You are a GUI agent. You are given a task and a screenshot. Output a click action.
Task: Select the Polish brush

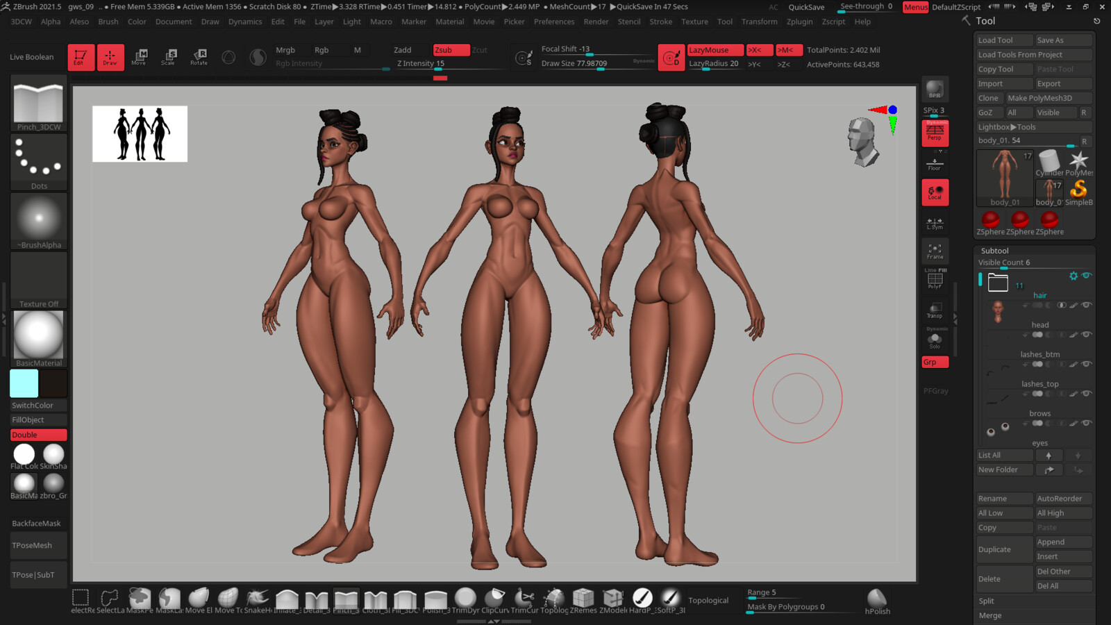[x=435, y=601]
